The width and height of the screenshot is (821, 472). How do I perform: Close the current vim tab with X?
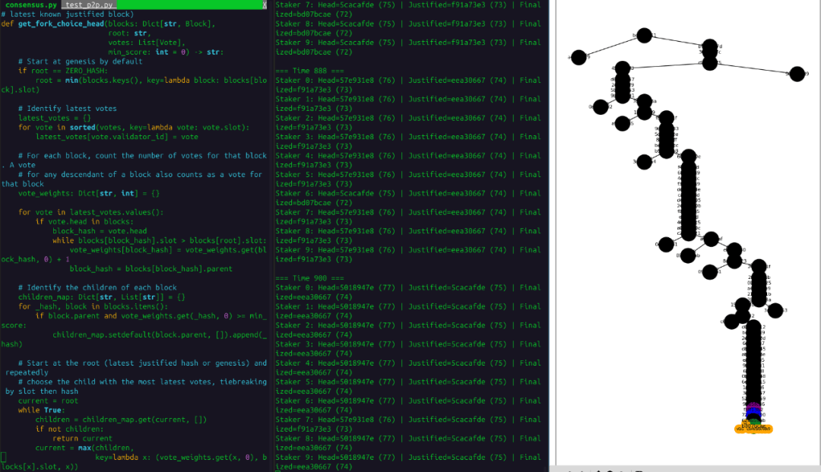pyautogui.click(x=265, y=5)
